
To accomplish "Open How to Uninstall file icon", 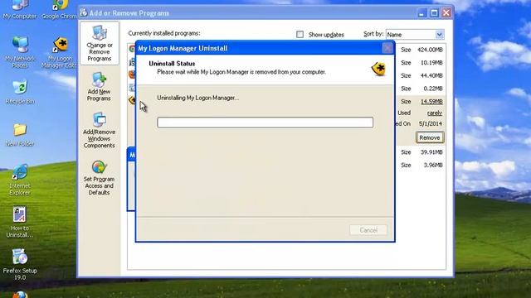I will click(20, 222).
